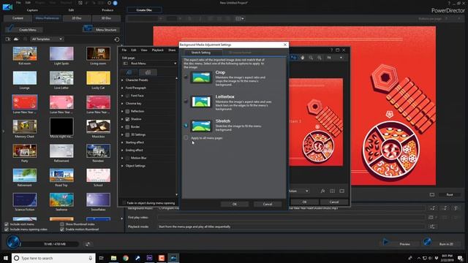The width and height of the screenshot is (468, 263).
Task: Click the playback mode settings icon
Action: click(x=432, y=226)
